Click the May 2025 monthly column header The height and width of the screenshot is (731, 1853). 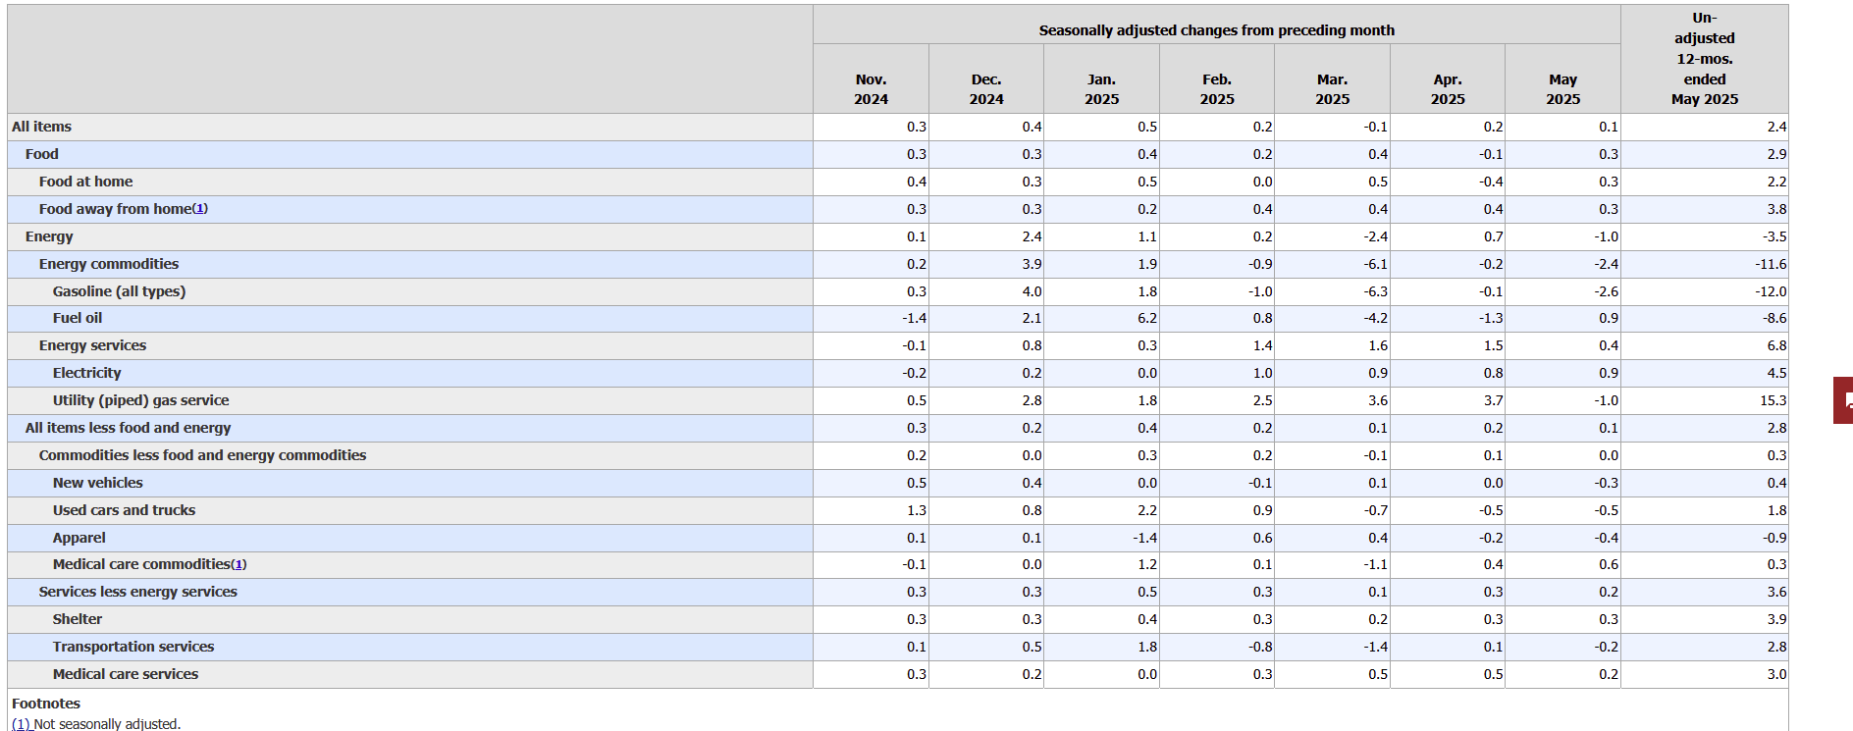1562,89
